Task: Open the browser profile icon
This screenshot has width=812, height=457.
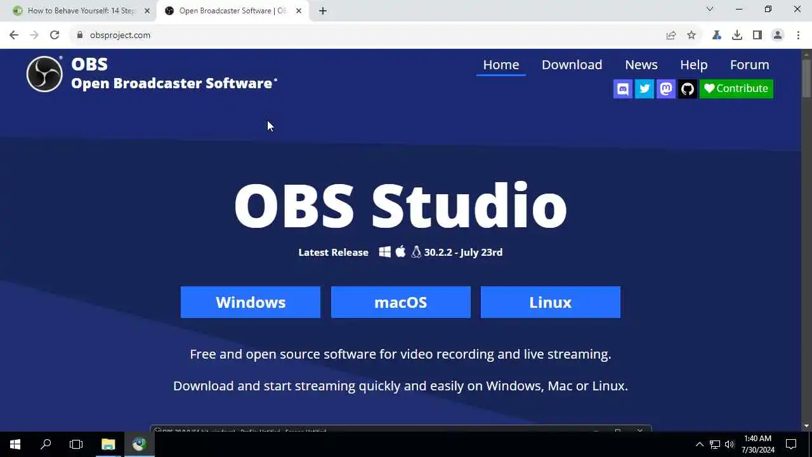Action: [x=778, y=35]
